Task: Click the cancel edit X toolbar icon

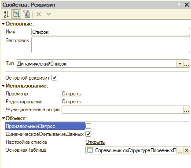Action: click(x=39, y=14)
